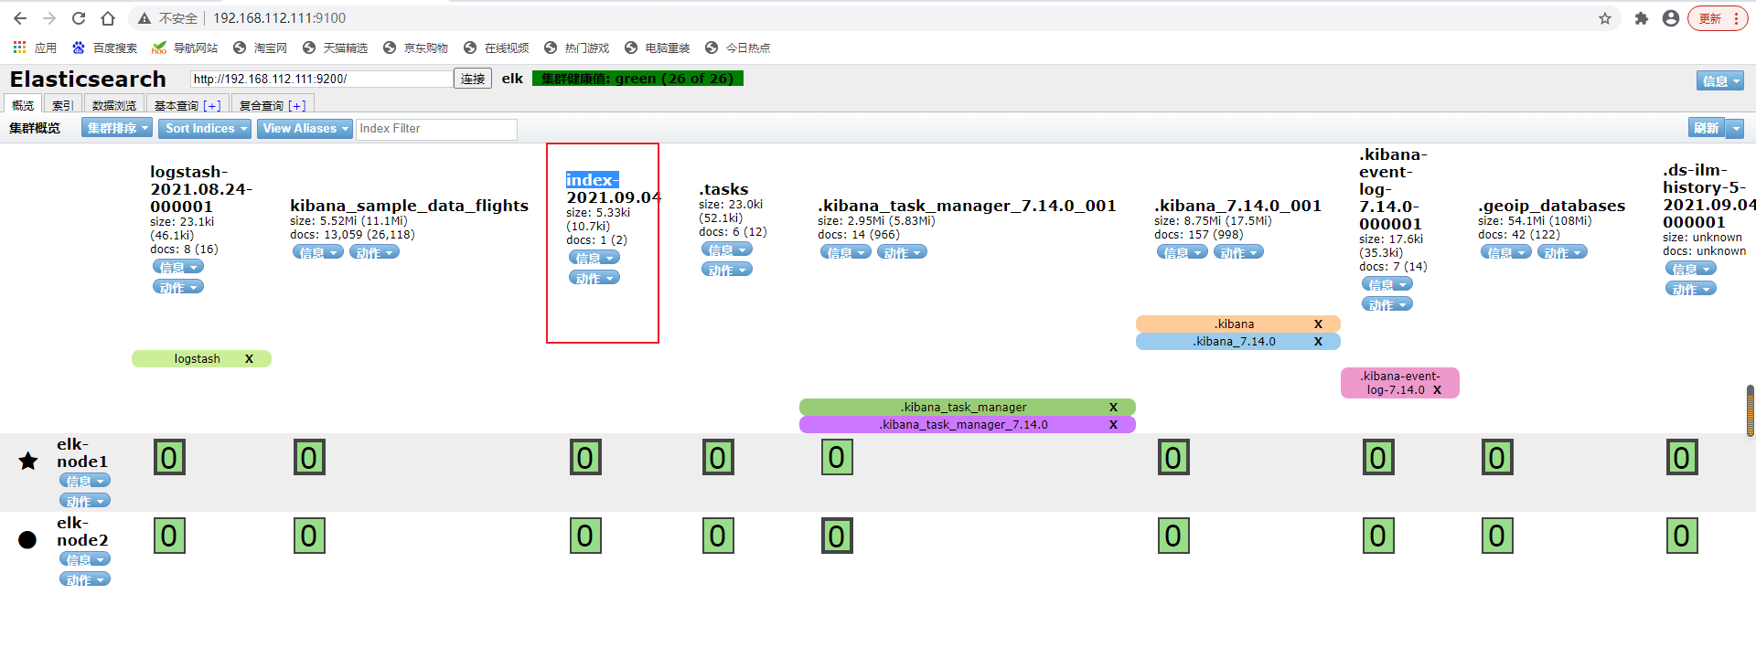Click the browser forward arrow
The image size is (1756, 669).
click(49, 18)
